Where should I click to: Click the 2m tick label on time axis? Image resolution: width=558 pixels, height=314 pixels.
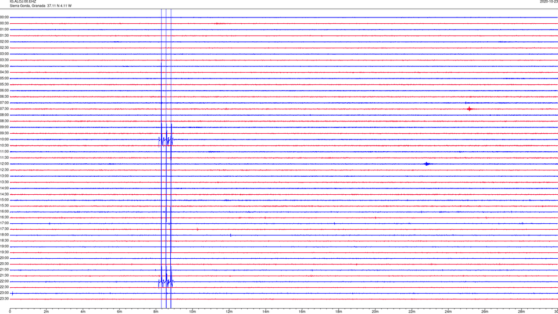(x=46, y=312)
